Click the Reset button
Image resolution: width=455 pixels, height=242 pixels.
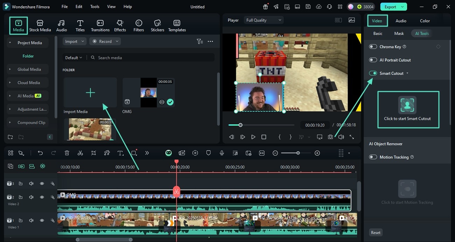(x=376, y=233)
